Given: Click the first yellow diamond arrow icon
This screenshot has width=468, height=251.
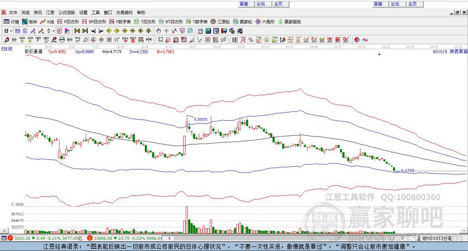Looking at the screenshot, I should coord(109,31).
